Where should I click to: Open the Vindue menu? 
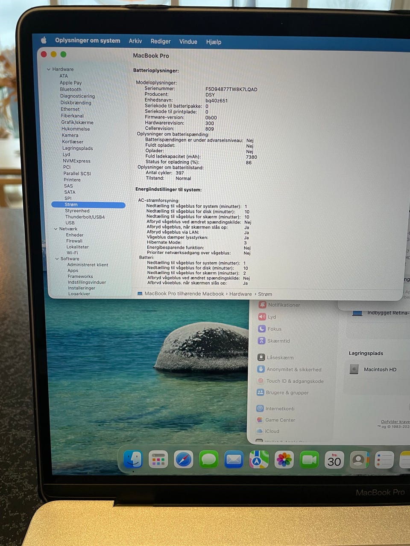188,42
